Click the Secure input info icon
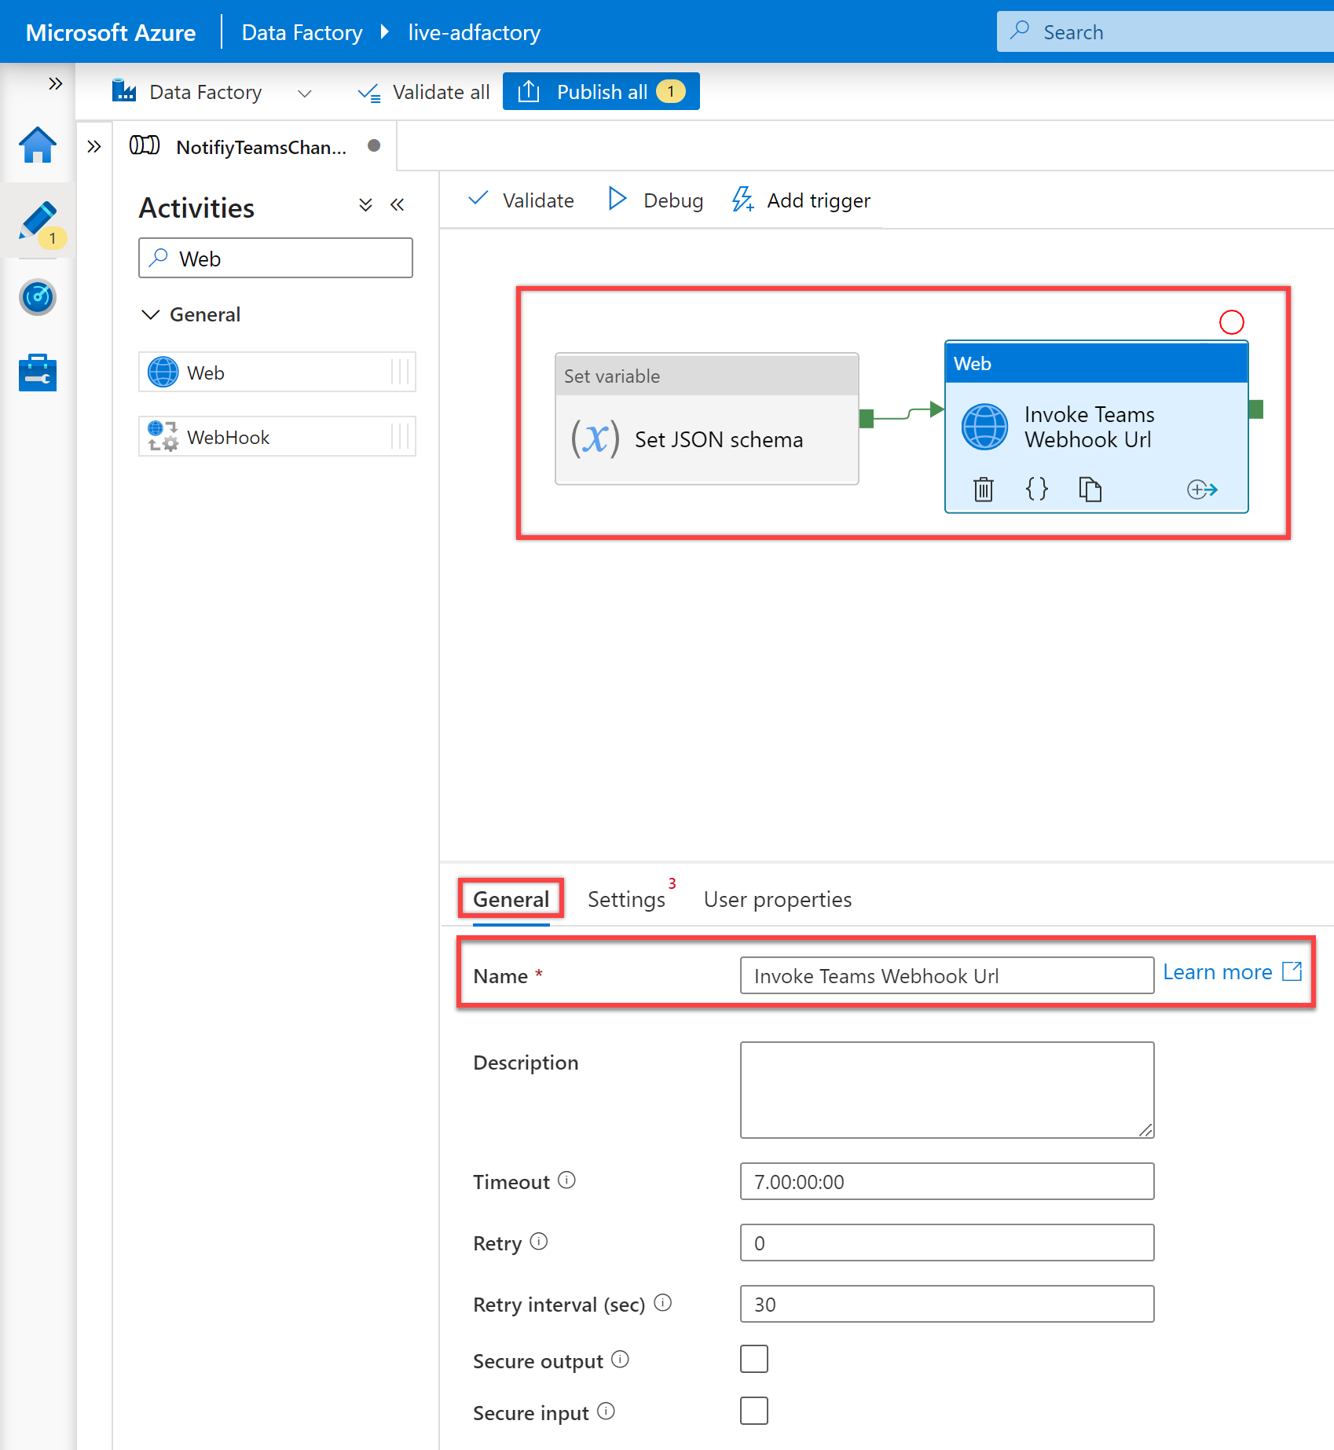Image resolution: width=1334 pixels, height=1450 pixels. pos(606,1411)
